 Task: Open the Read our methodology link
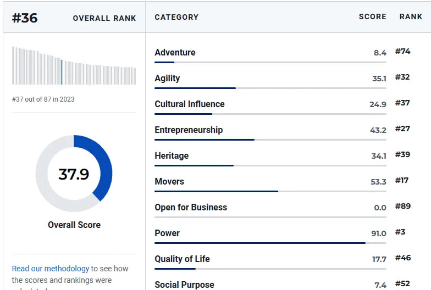51,268
